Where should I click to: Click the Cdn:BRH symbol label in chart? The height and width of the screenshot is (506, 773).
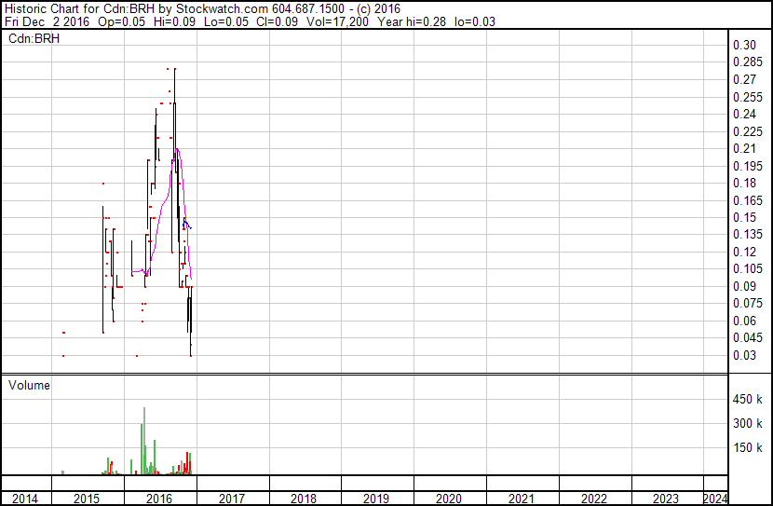[30, 38]
